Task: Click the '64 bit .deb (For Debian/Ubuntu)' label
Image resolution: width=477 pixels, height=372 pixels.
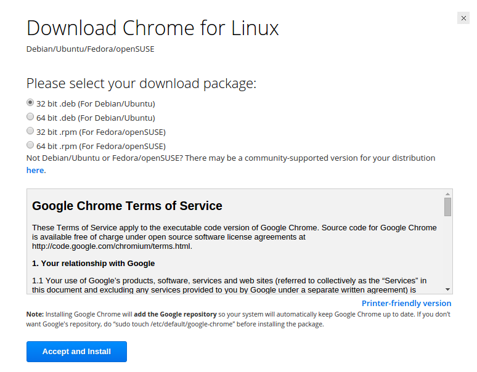Action: (96, 118)
